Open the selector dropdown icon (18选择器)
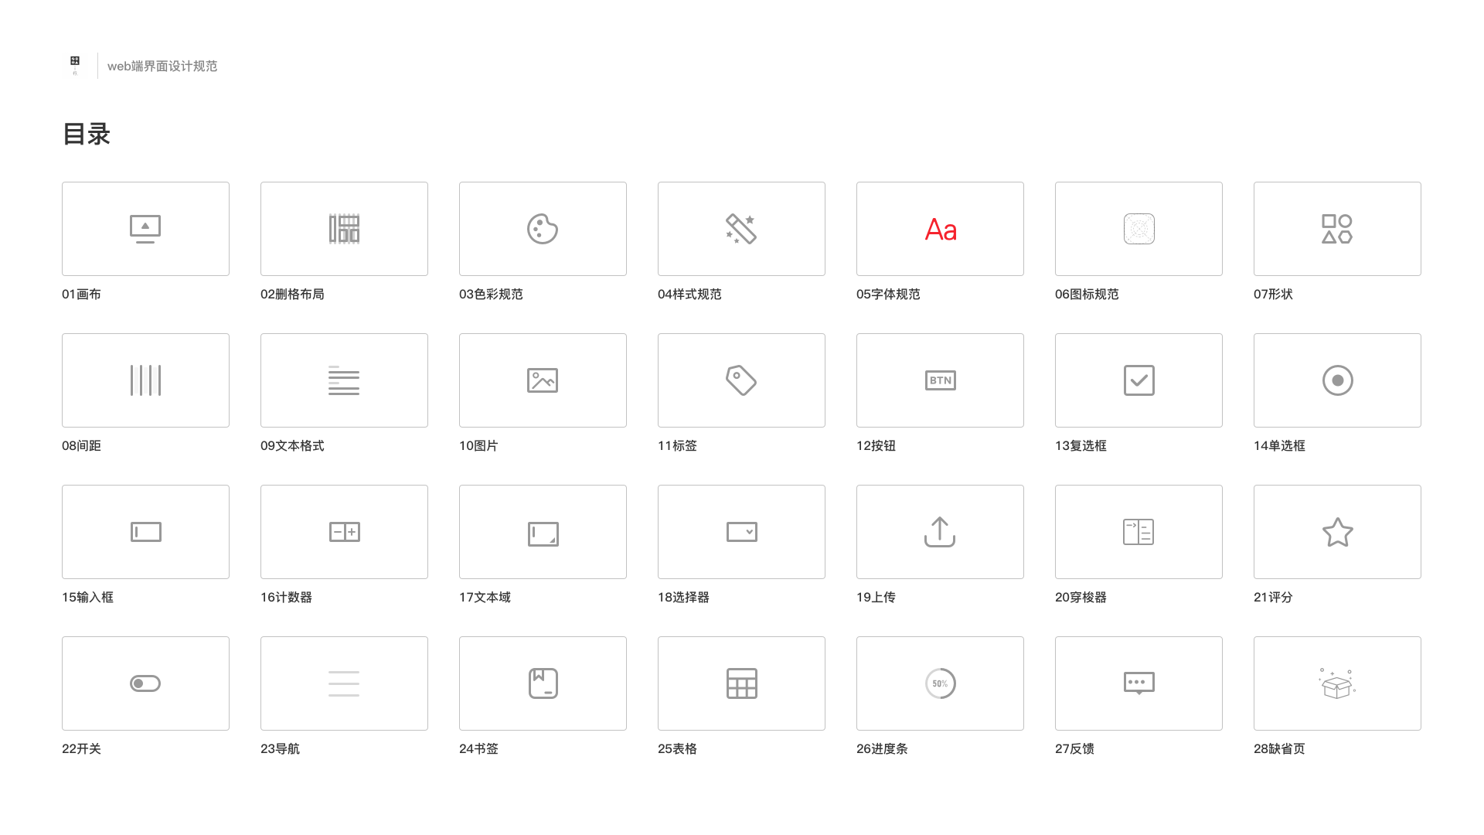This screenshot has width=1484, height=835. (741, 532)
